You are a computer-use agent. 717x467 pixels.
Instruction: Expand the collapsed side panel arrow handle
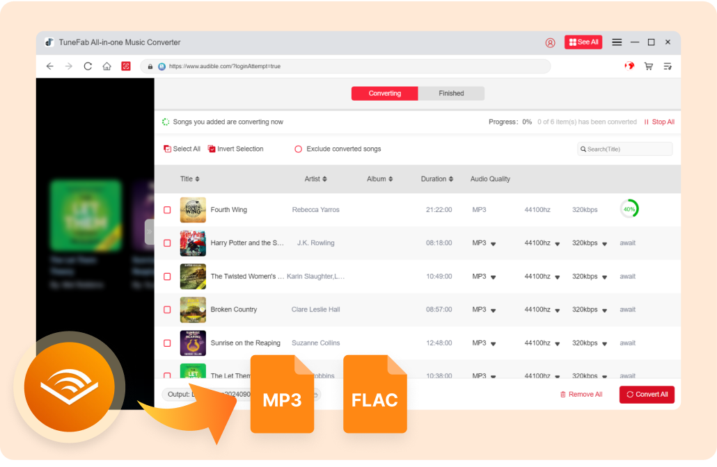pyautogui.click(x=149, y=232)
